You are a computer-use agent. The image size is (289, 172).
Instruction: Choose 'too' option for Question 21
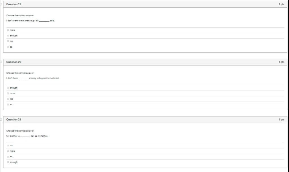coord(8,145)
